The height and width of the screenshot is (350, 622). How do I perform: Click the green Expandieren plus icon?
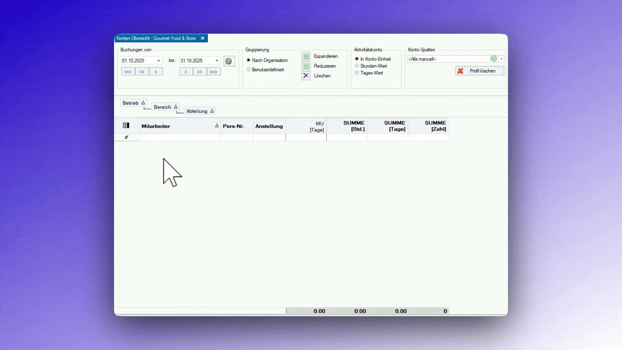tap(305, 56)
